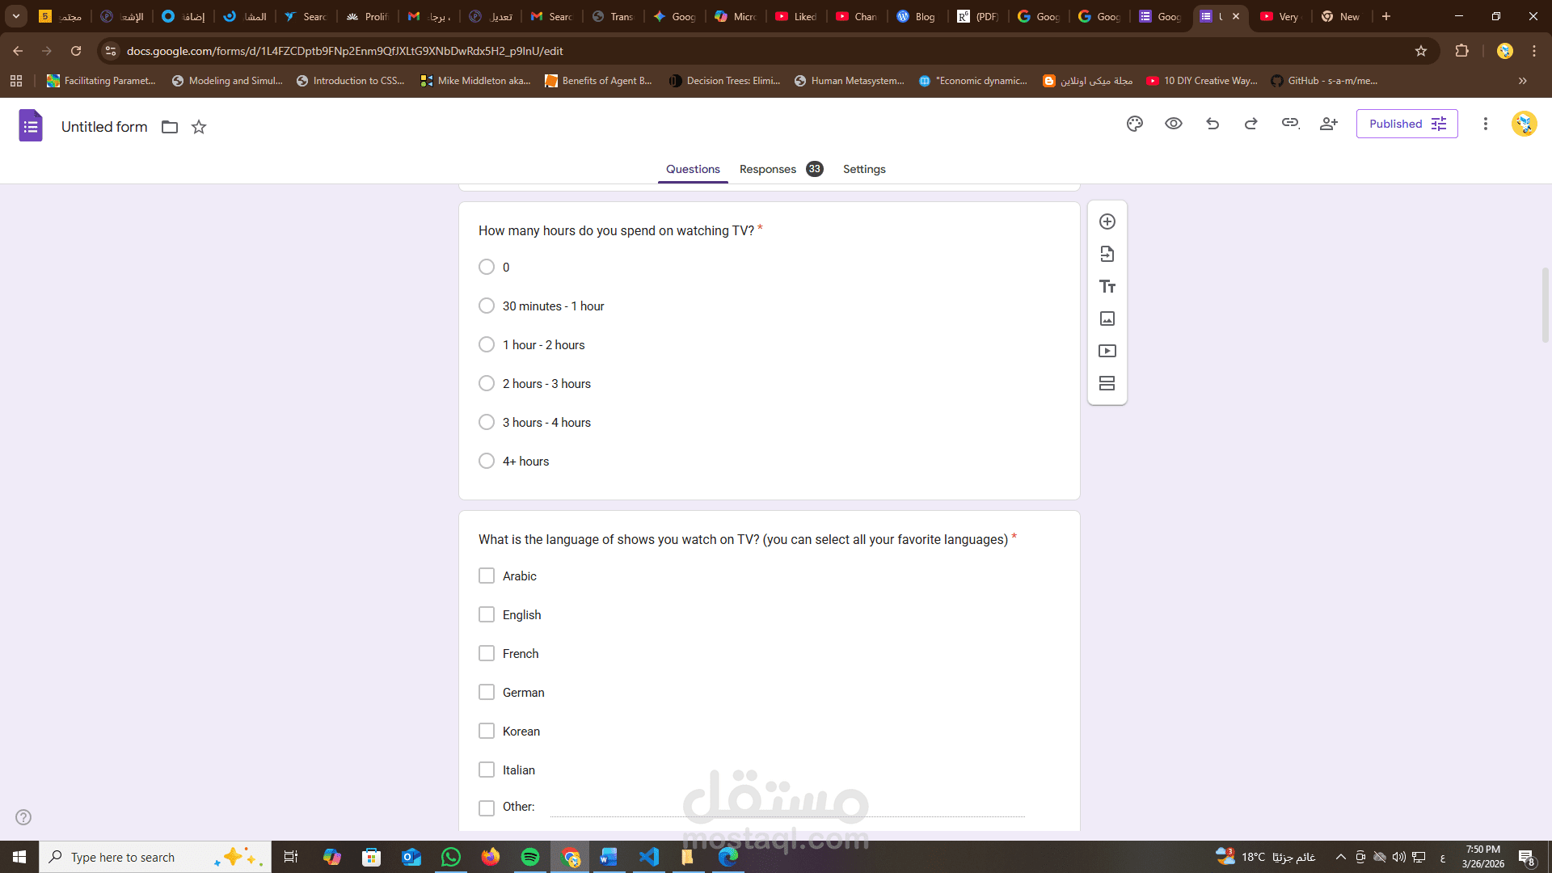Click the copy responder link icon
The width and height of the screenshot is (1552, 873).
[1290, 124]
